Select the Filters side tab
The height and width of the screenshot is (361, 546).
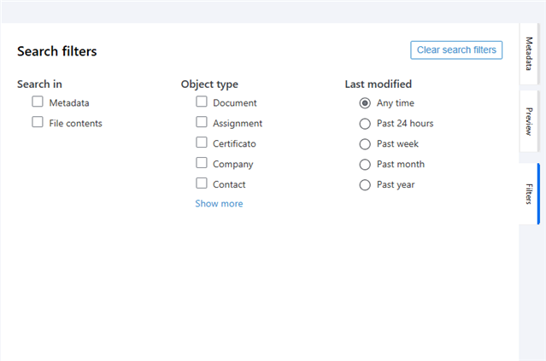(529, 194)
